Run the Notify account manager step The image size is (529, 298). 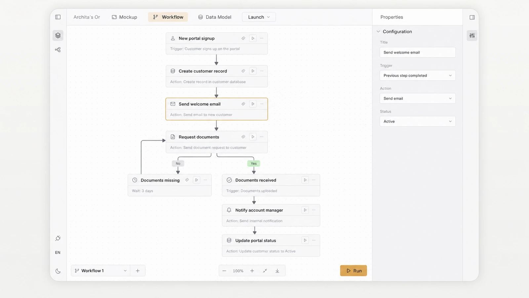click(305, 210)
